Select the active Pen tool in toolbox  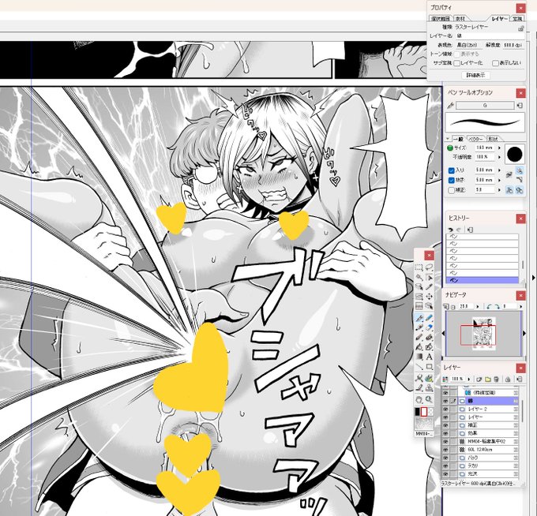click(419, 318)
